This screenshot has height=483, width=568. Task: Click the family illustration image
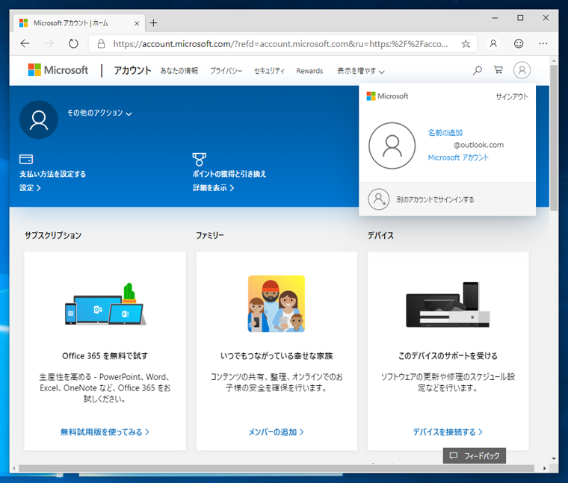[277, 304]
